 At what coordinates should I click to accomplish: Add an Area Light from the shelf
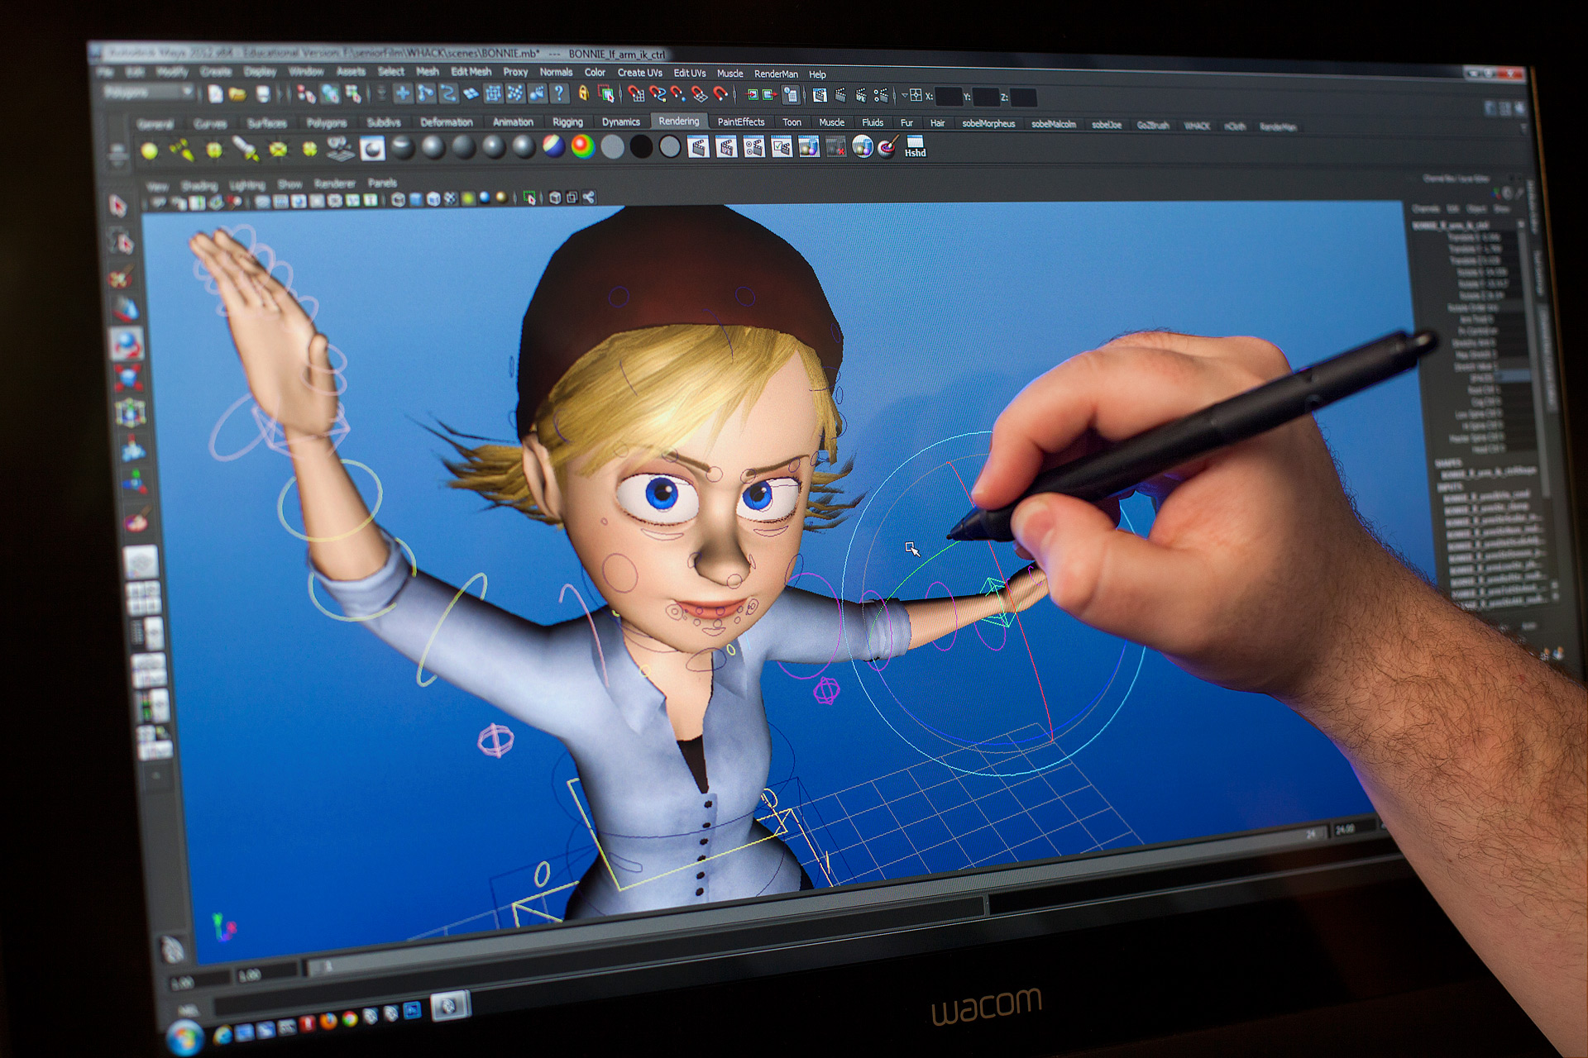point(278,149)
